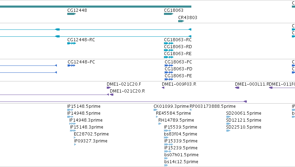Select the DME1-009F03.R feature marker
The height and width of the screenshot is (167, 295).
[163, 88]
